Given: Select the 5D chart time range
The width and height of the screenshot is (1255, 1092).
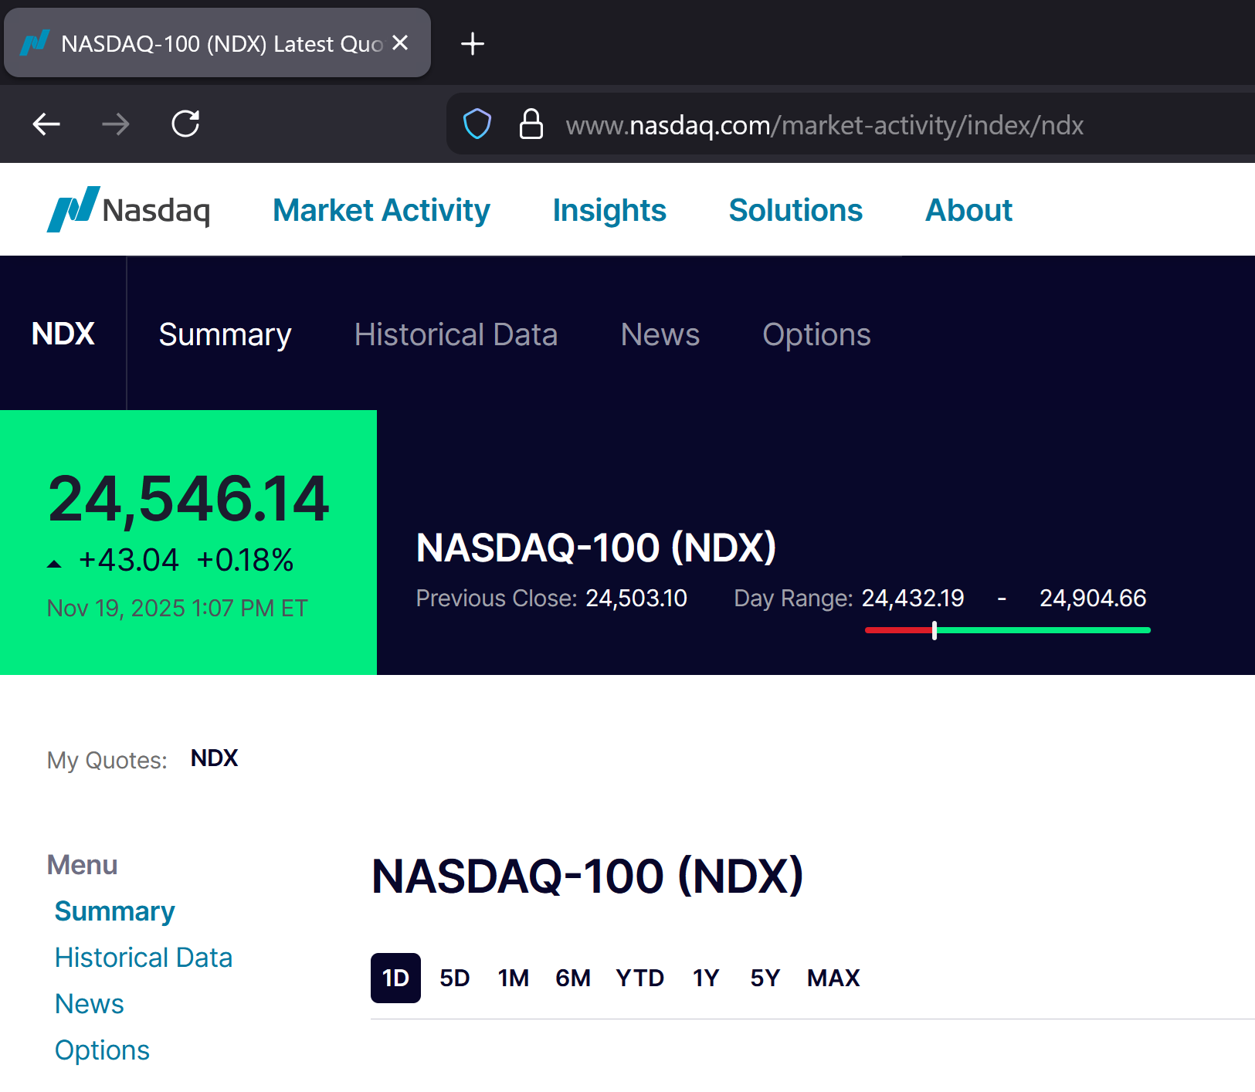Looking at the screenshot, I should [x=454, y=978].
